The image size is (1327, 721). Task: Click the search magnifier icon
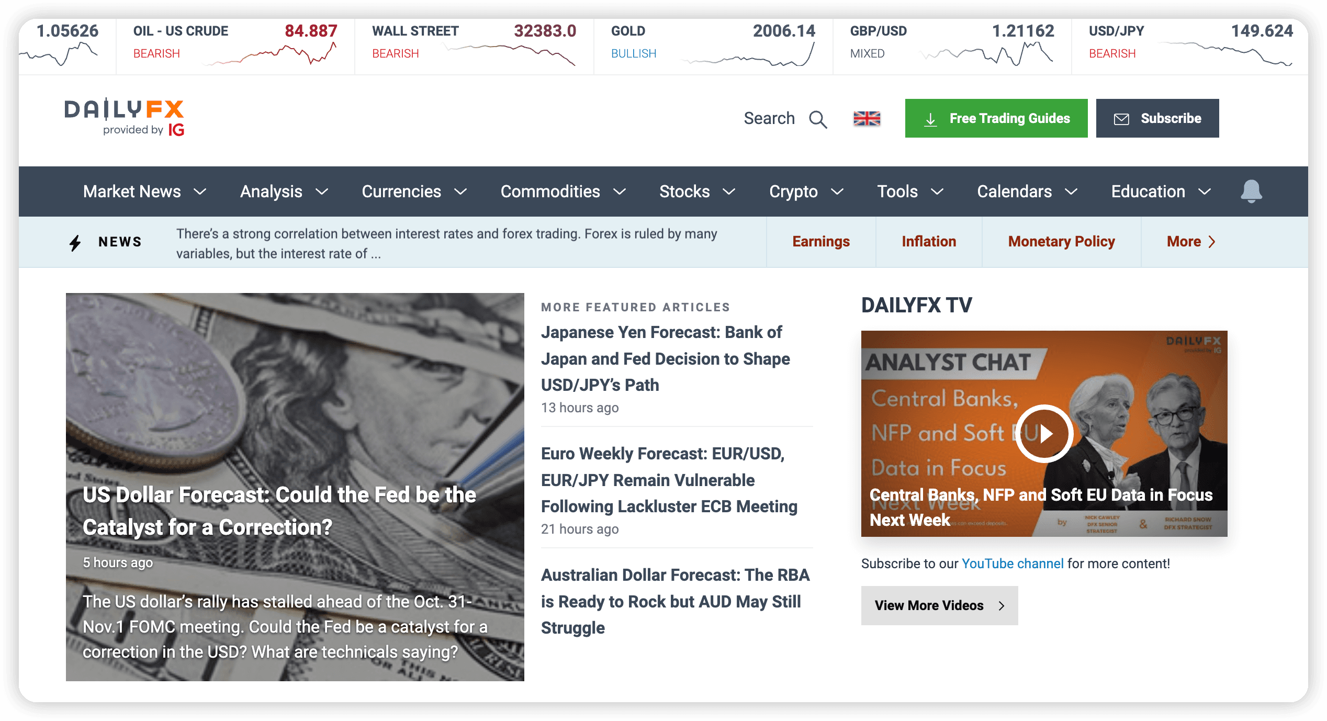tap(818, 119)
